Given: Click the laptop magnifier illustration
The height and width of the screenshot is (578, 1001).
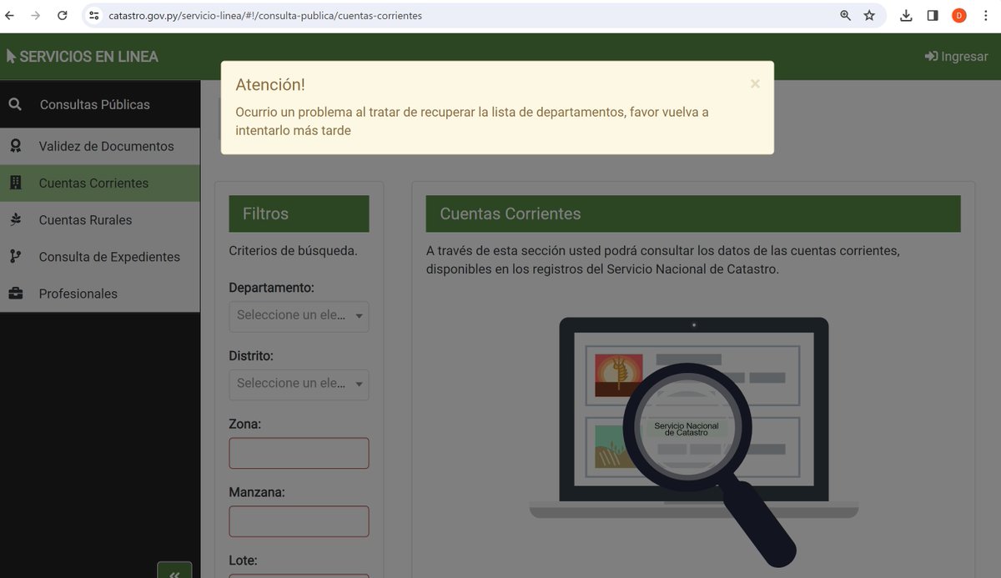Looking at the screenshot, I should (x=693, y=440).
